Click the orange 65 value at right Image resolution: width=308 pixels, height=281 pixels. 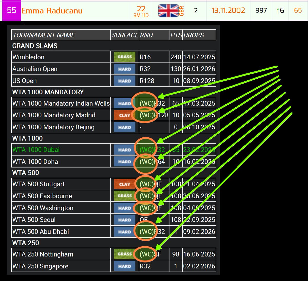tap(298, 10)
